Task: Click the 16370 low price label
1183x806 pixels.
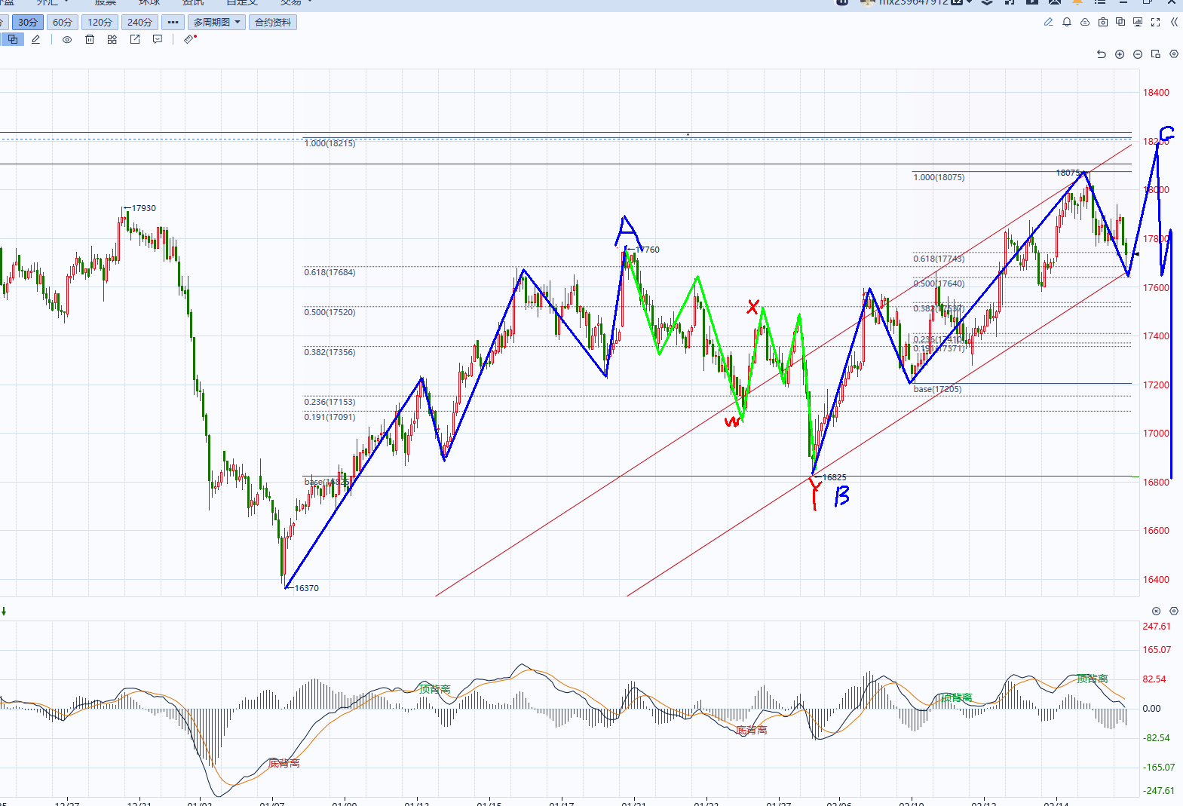Action: 306,588
